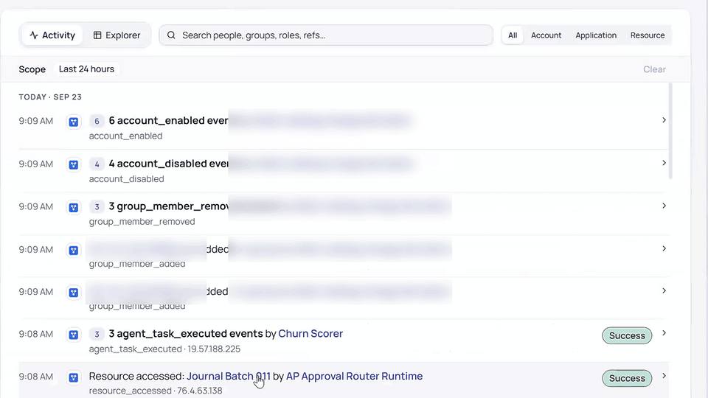Click Success badge on Resource accessed row
The height and width of the screenshot is (398, 708).
(627, 378)
